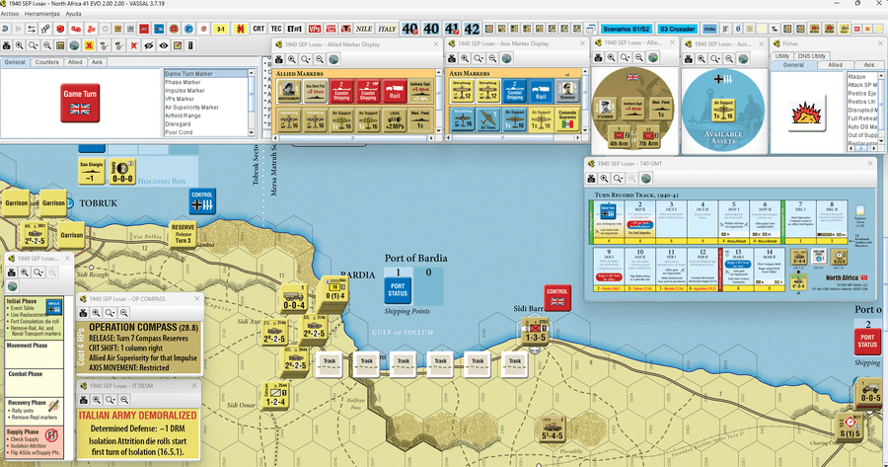Open the 42 turn track button
The image size is (888, 467).
coord(472,29)
